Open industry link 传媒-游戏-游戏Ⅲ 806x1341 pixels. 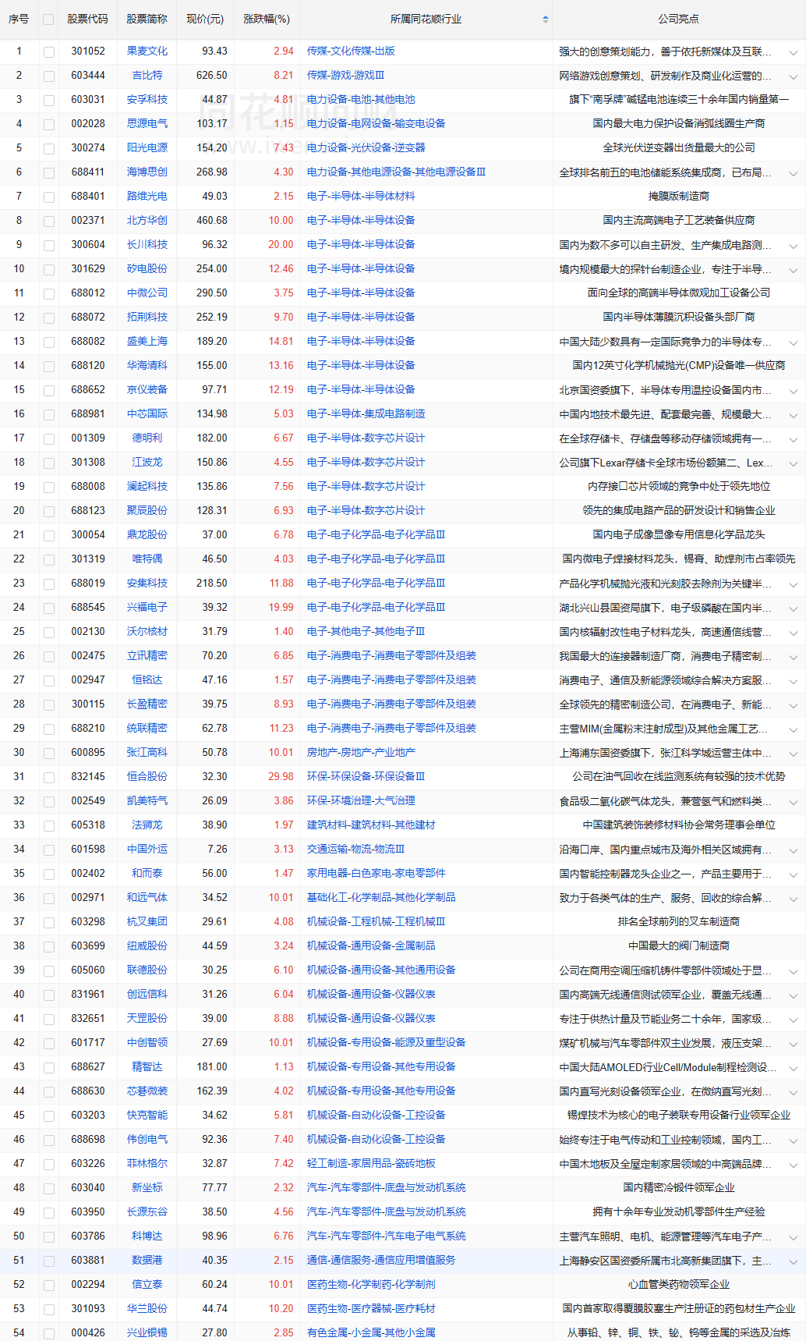point(345,76)
